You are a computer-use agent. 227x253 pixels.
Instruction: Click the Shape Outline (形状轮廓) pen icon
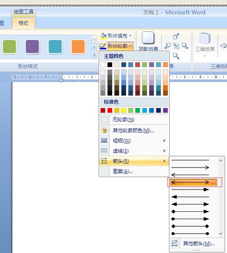click(x=103, y=46)
